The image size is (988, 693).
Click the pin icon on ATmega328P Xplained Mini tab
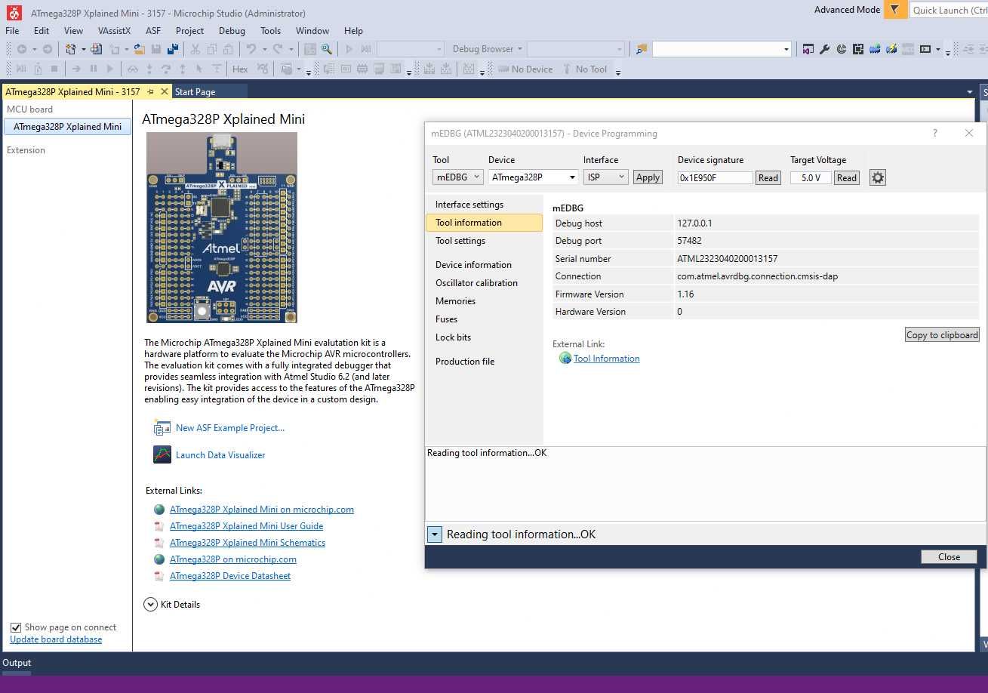[x=150, y=91]
